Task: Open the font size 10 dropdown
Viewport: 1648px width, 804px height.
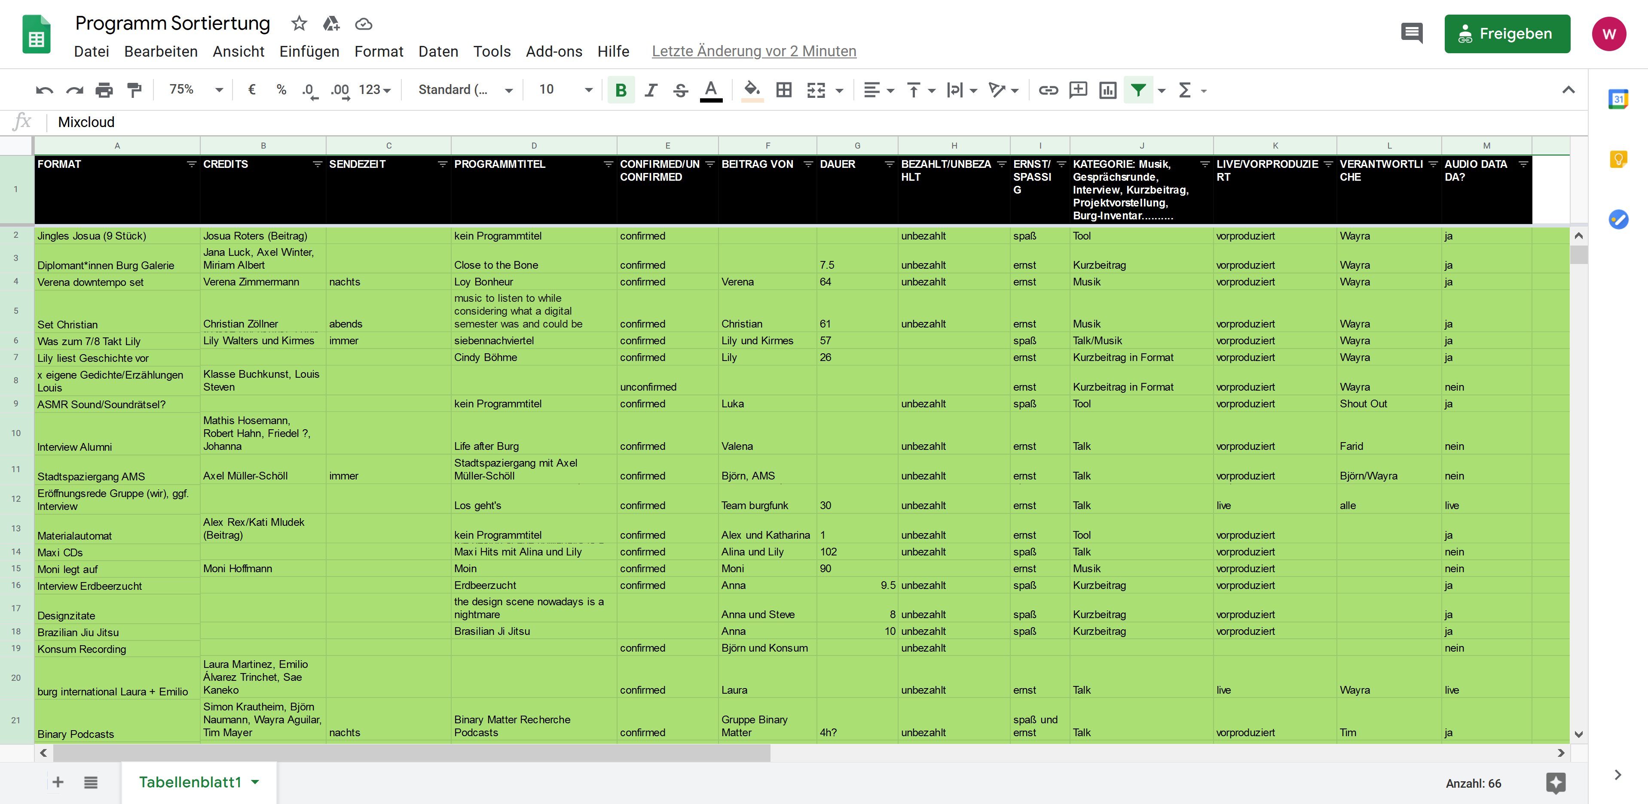Action: [x=566, y=90]
